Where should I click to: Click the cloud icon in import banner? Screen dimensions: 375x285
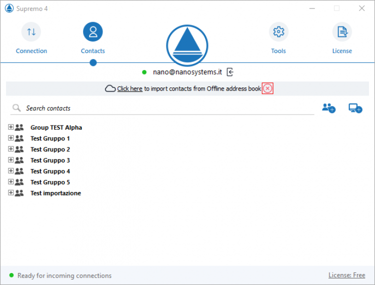click(110, 88)
